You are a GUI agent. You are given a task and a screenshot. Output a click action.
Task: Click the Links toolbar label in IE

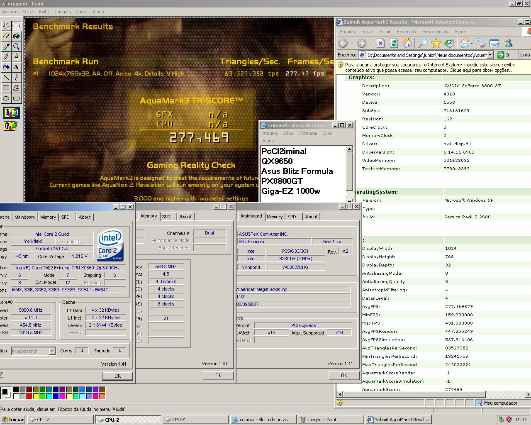click(525, 55)
